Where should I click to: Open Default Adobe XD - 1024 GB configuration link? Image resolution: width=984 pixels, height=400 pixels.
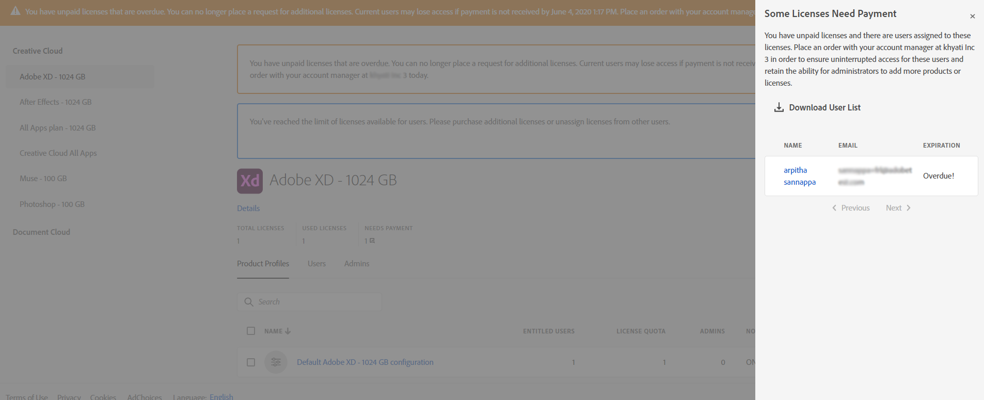click(x=365, y=362)
